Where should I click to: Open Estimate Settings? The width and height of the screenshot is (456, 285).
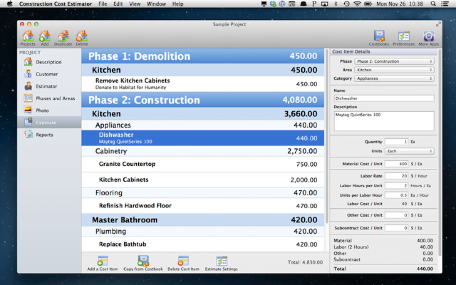pyautogui.click(x=221, y=261)
